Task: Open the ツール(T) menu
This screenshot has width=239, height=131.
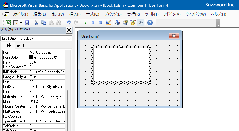Action: tap(152, 14)
